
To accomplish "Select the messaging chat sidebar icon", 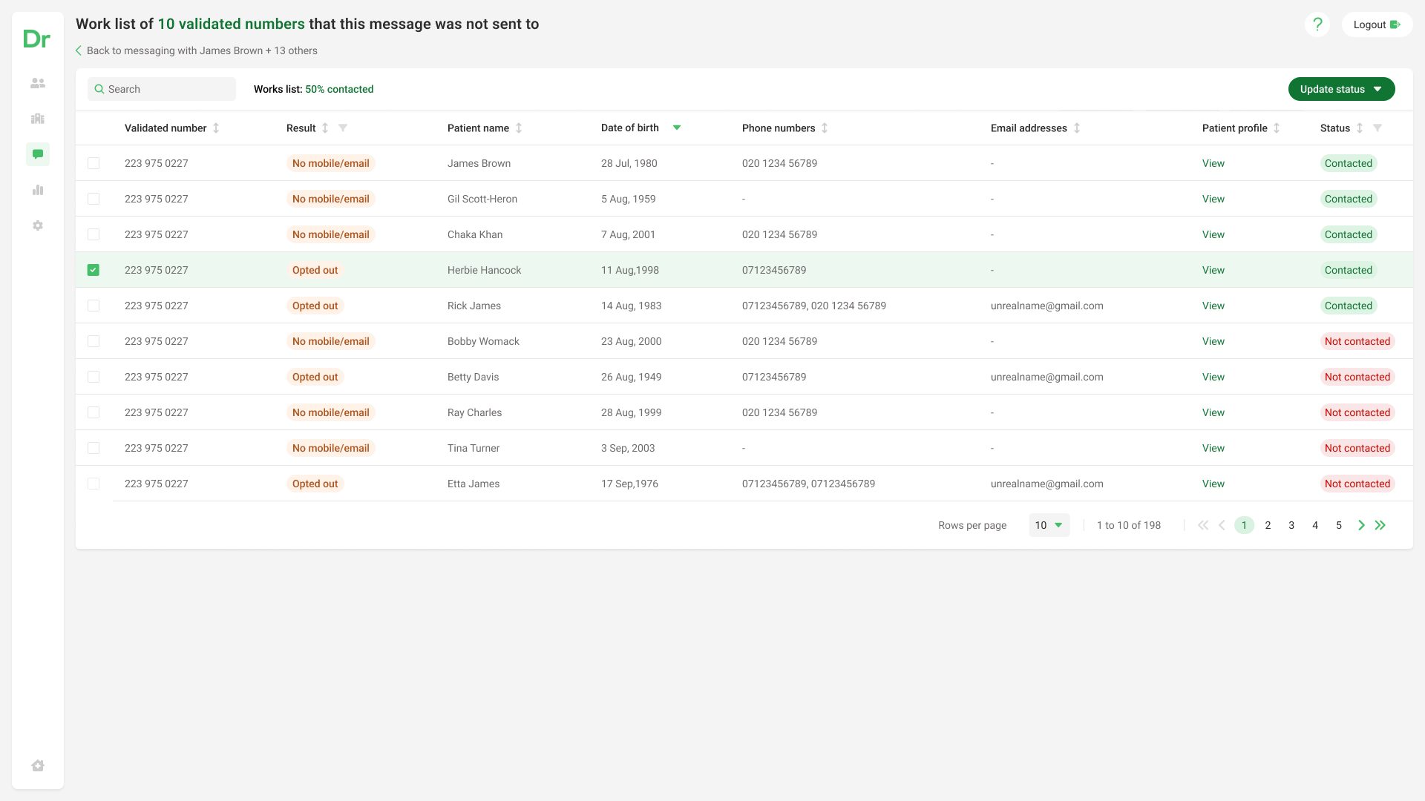I will pyautogui.click(x=38, y=154).
